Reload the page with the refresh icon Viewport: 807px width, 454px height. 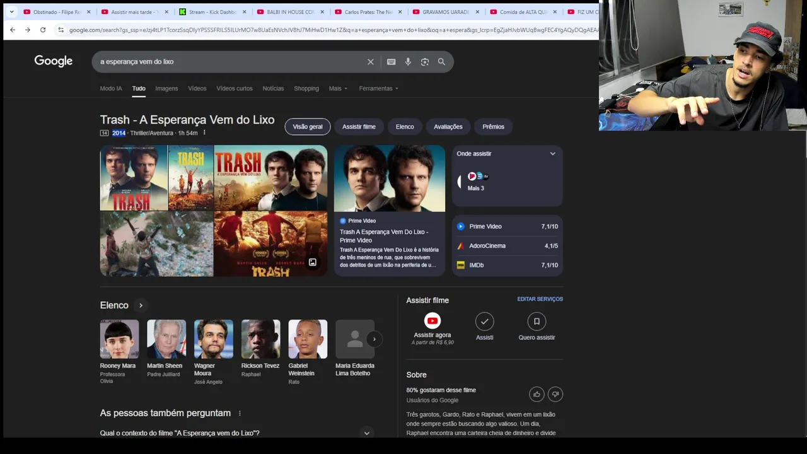(x=43, y=30)
